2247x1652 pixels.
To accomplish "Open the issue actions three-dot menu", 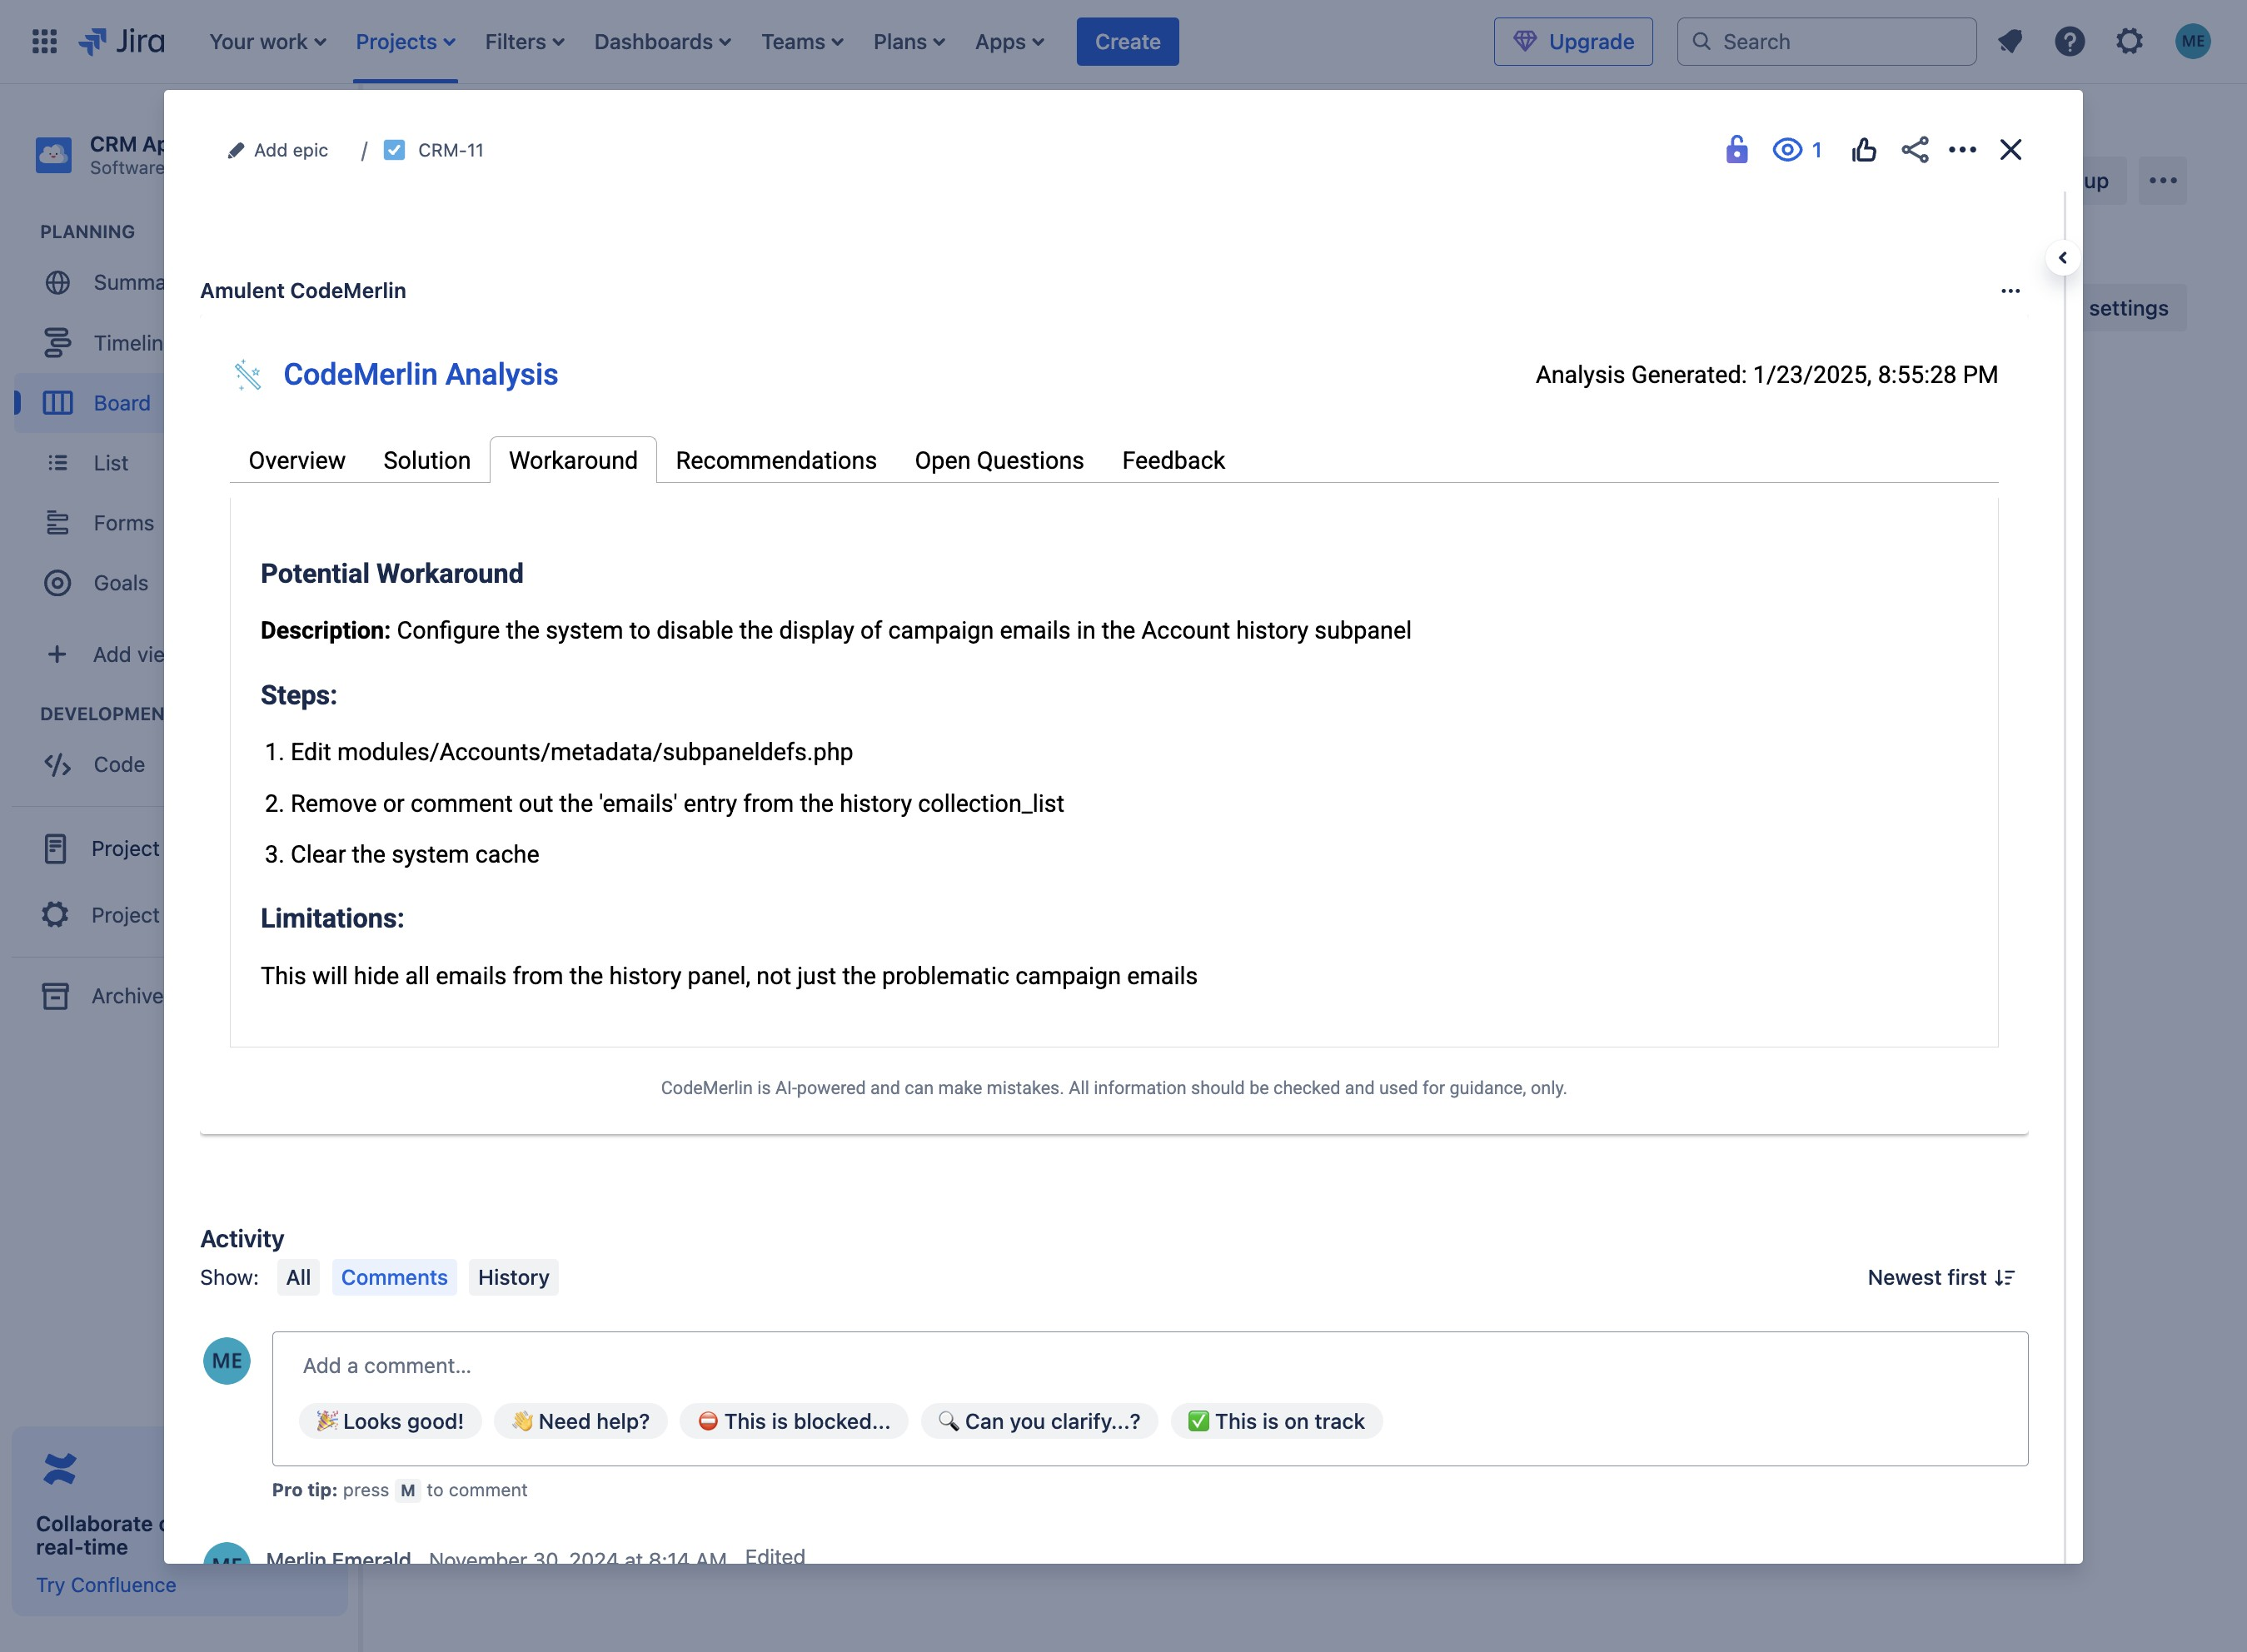I will point(1963,150).
